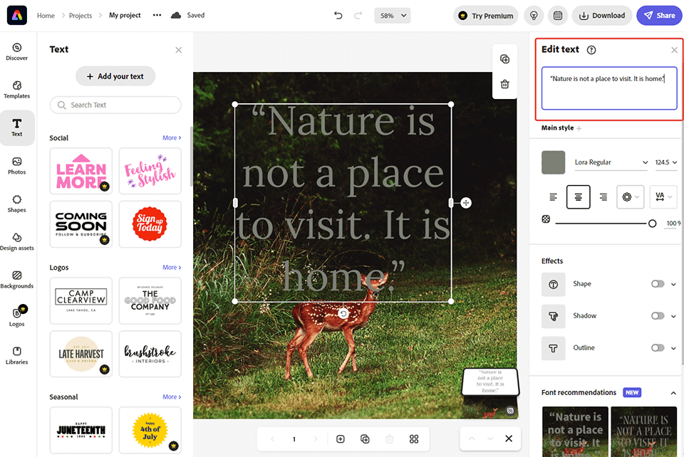The image size is (684, 457).
Task: Open the lightbulb tips icon
Action: pos(534,16)
